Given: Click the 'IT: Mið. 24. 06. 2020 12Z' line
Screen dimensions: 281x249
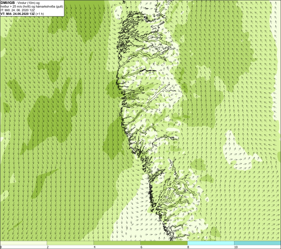Looking at the screenshot, I should coord(17,10).
